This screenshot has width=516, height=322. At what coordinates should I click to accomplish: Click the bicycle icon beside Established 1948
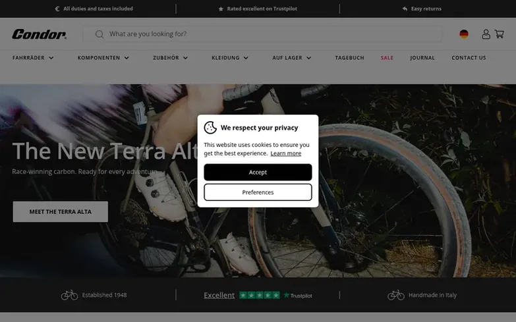69,295
